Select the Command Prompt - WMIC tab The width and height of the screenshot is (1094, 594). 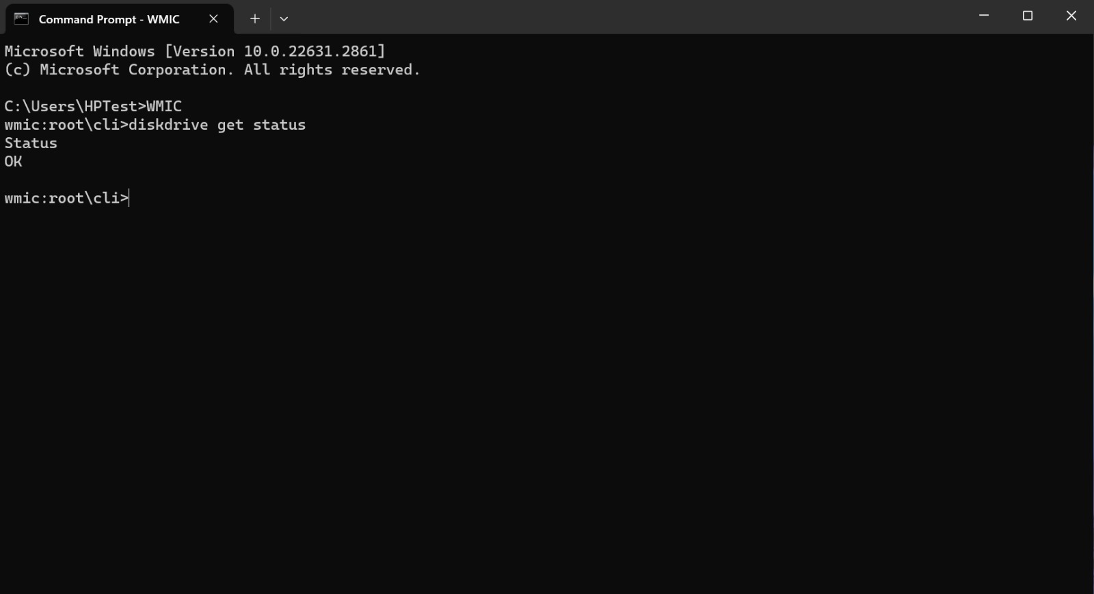coord(109,19)
